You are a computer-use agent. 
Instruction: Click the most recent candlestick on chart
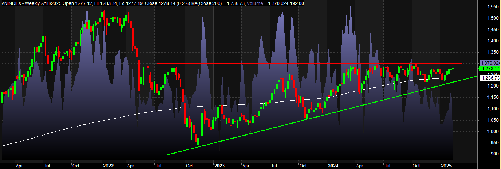point(453,68)
